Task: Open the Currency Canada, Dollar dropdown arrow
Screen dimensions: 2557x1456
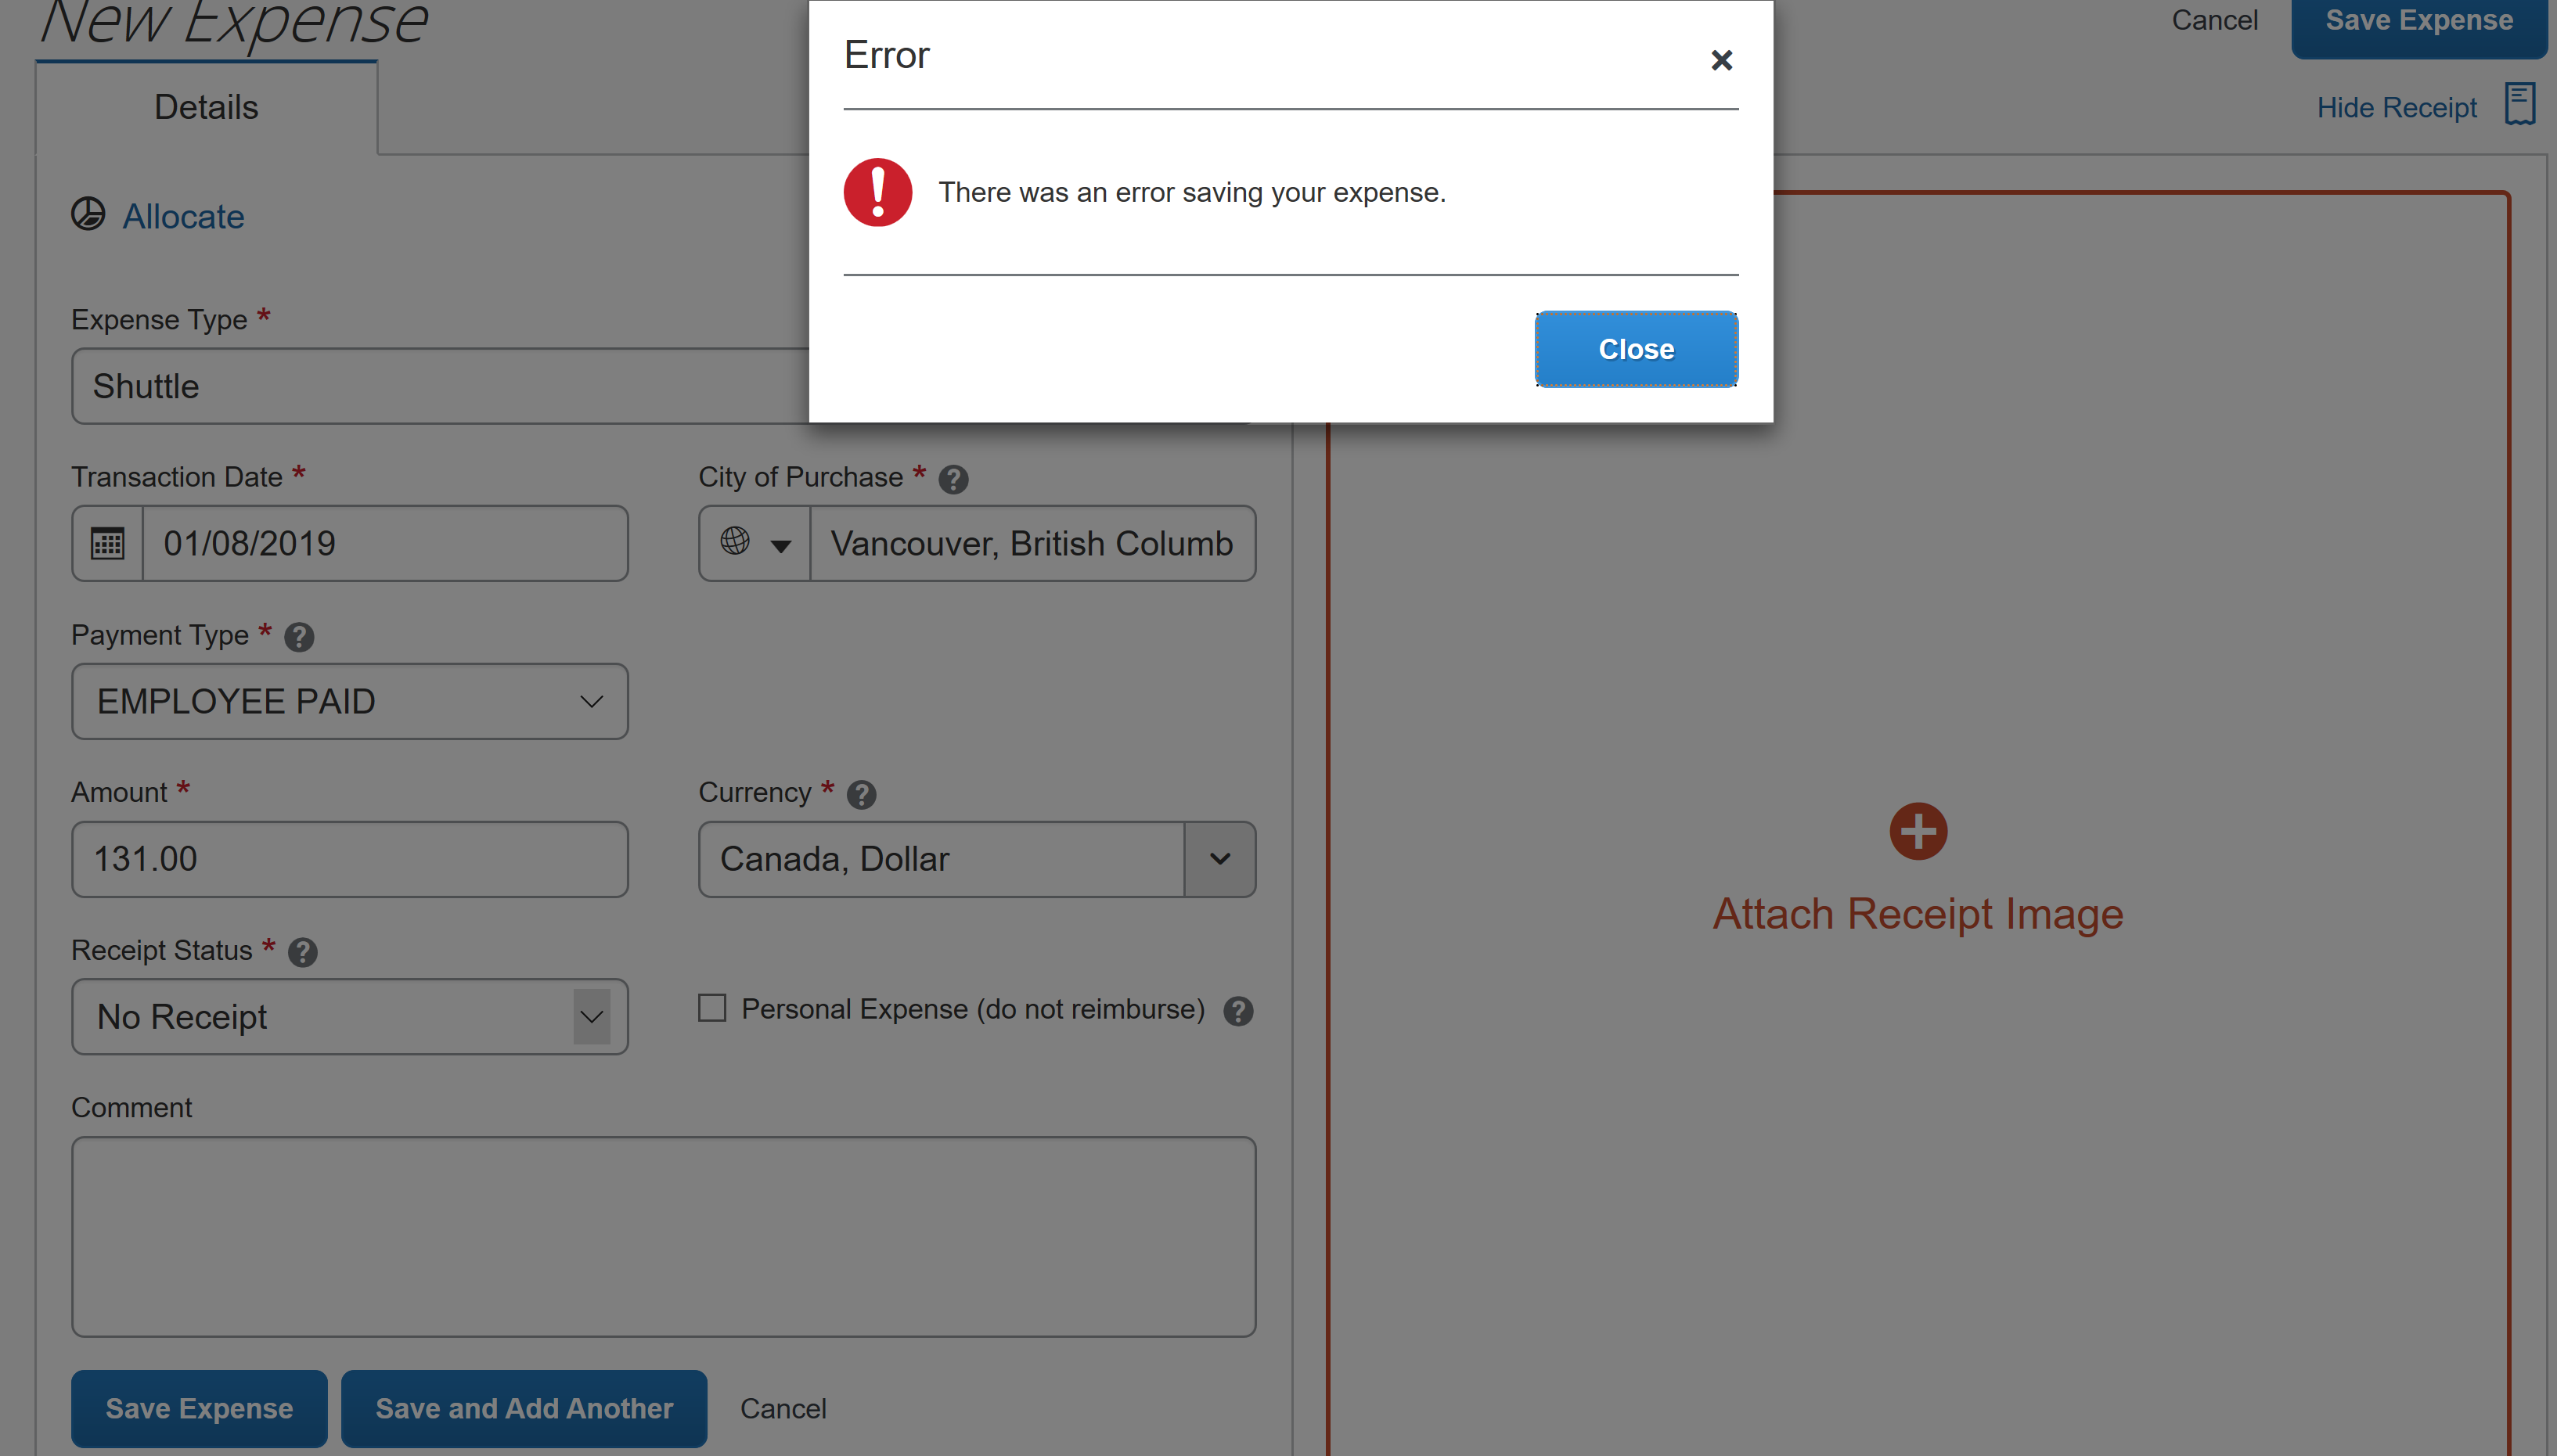Action: click(x=1219, y=859)
